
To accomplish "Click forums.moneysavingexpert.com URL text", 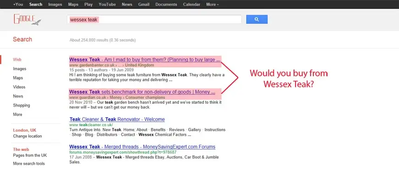I will 123,152.
